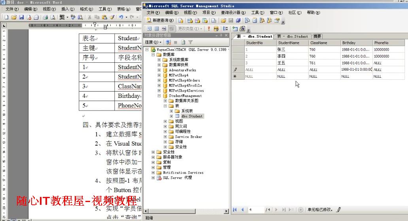
Task: Click the Birthday column header
Action: coord(356,43)
